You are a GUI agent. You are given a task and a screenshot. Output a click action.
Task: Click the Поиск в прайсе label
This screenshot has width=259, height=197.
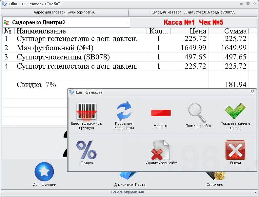click(x=198, y=126)
